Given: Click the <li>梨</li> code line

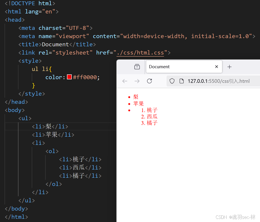Looking at the screenshot, I should click(x=50, y=127).
